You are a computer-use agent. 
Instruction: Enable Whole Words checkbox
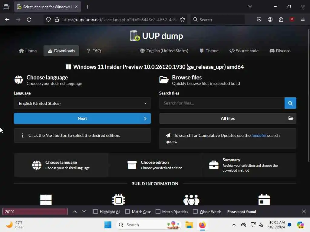195,212
